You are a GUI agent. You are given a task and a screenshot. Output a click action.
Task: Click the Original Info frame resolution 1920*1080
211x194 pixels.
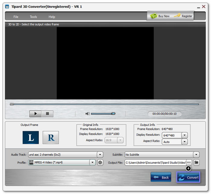click(112, 129)
